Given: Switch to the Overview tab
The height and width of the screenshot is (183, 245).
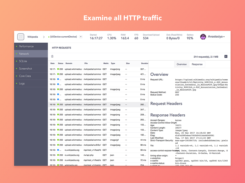Looking at the screenshot, I should [182, 64].
